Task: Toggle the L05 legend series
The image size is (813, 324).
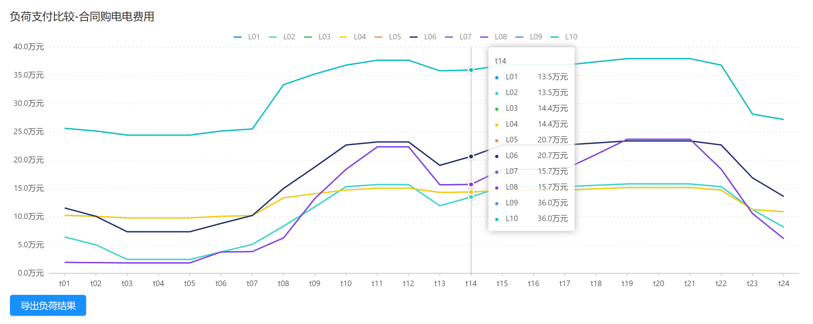Action: pos(388,37)
